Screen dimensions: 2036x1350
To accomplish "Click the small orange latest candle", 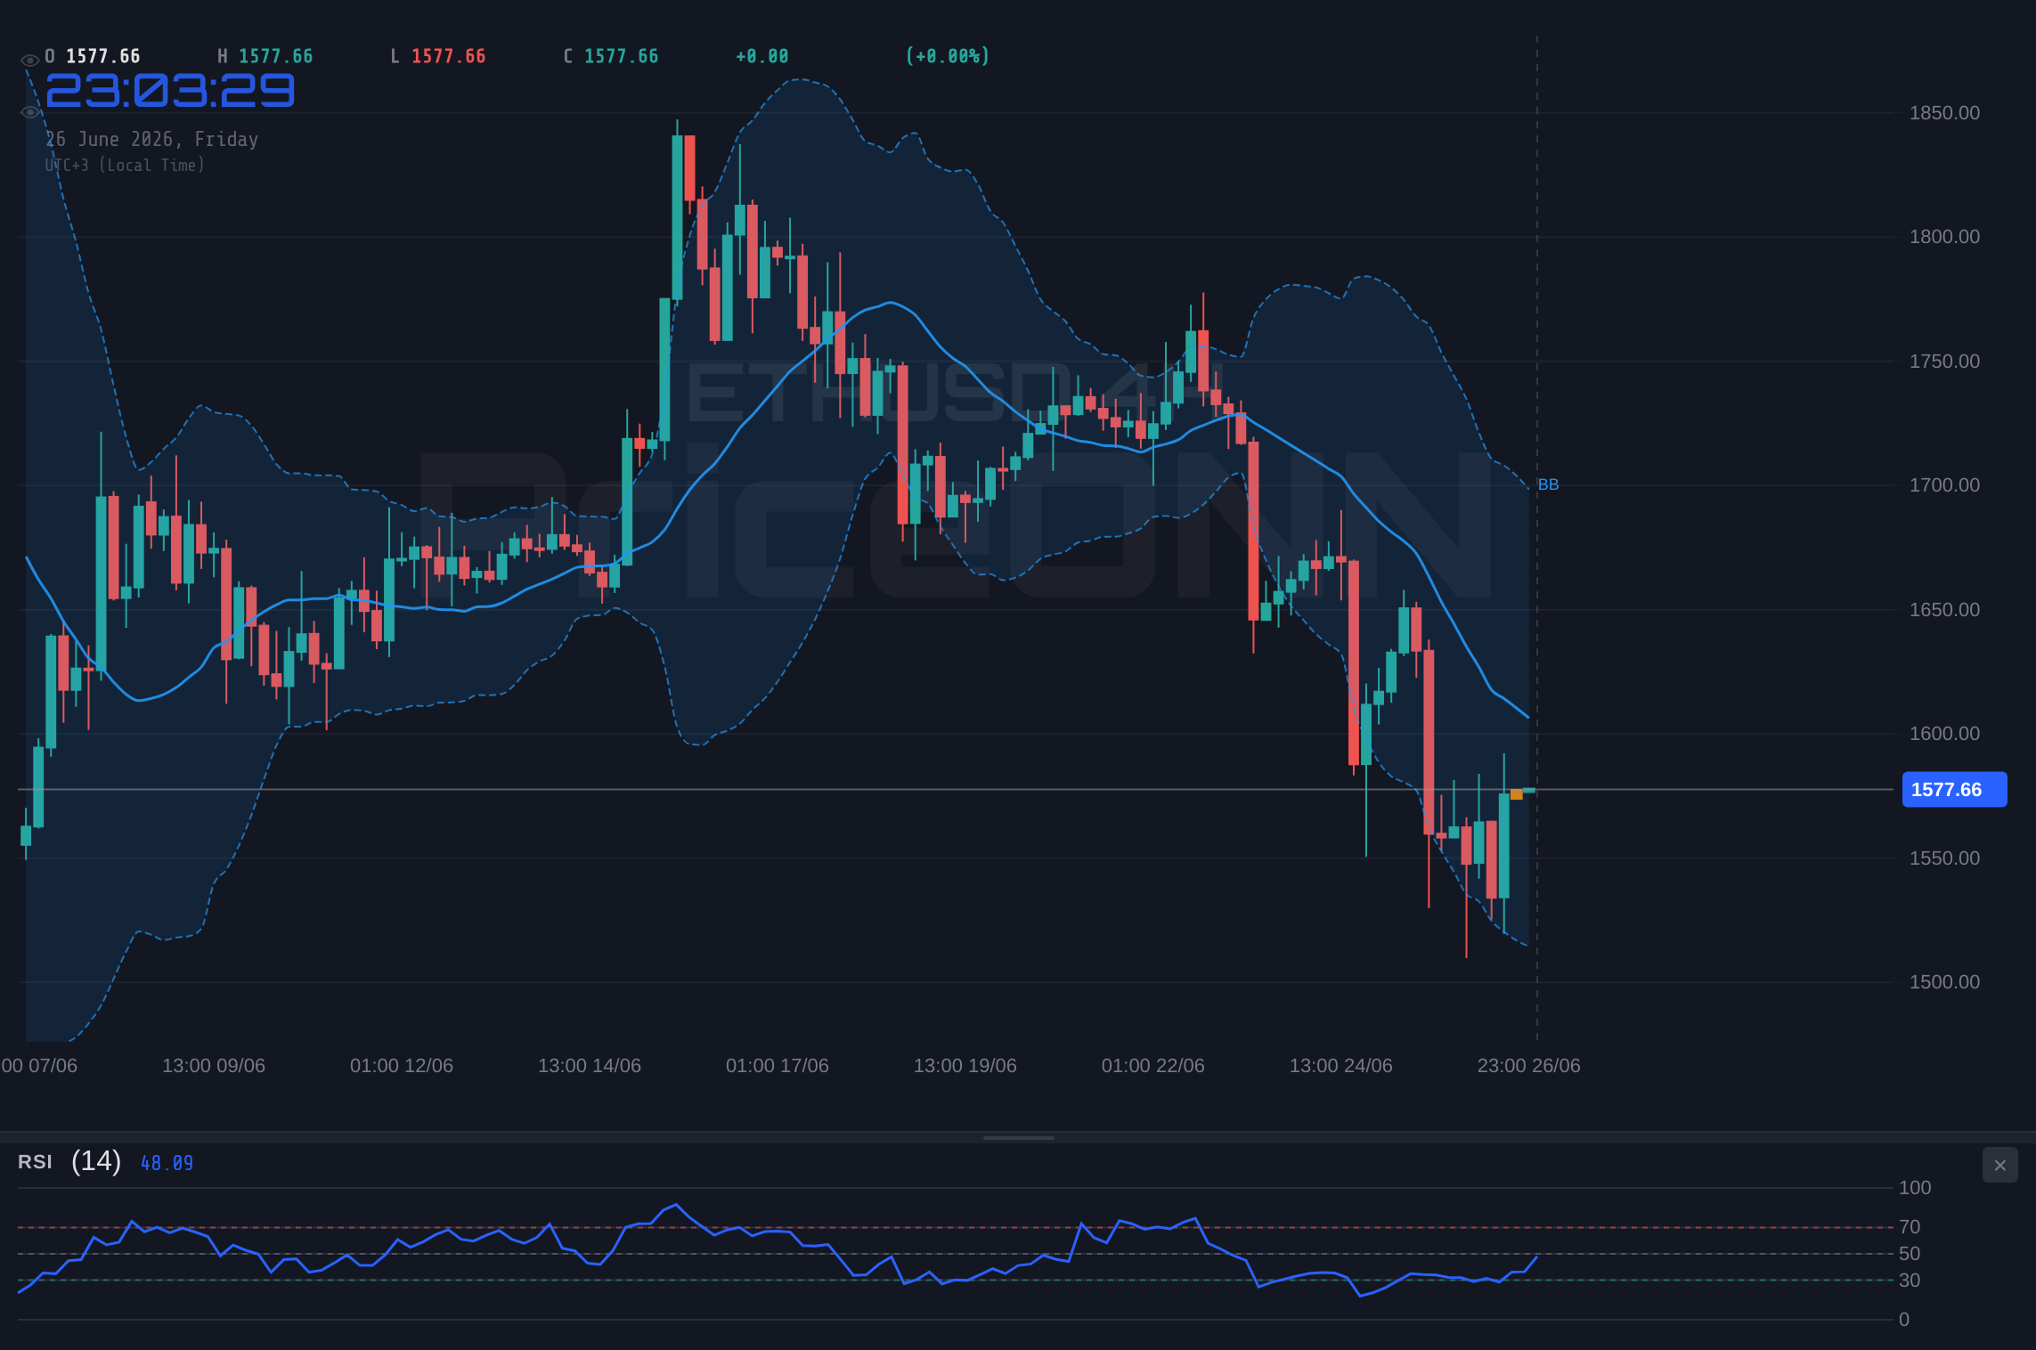I will click(1517, 794).
